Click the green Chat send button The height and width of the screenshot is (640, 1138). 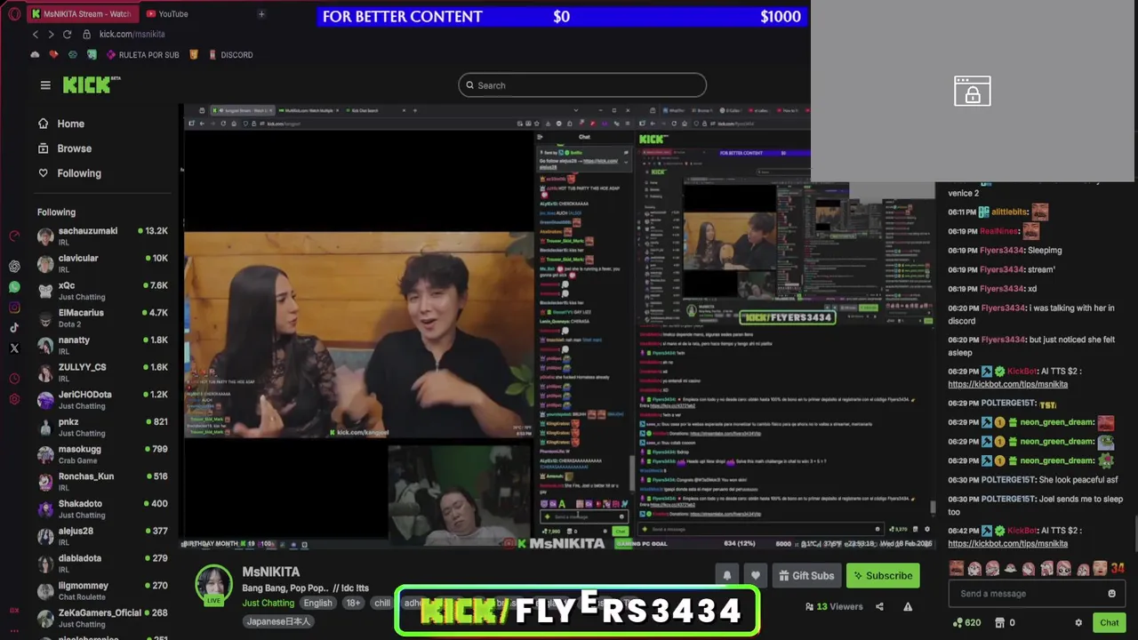click(1109, 622)
